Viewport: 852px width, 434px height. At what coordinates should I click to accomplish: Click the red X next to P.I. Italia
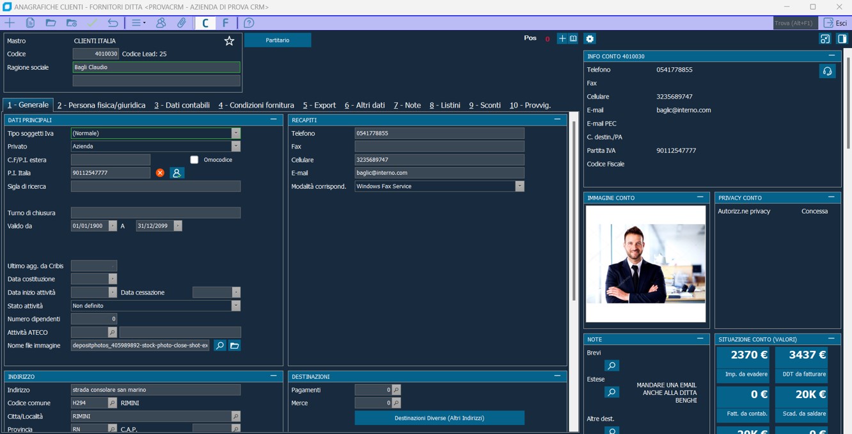coord(160,173)
